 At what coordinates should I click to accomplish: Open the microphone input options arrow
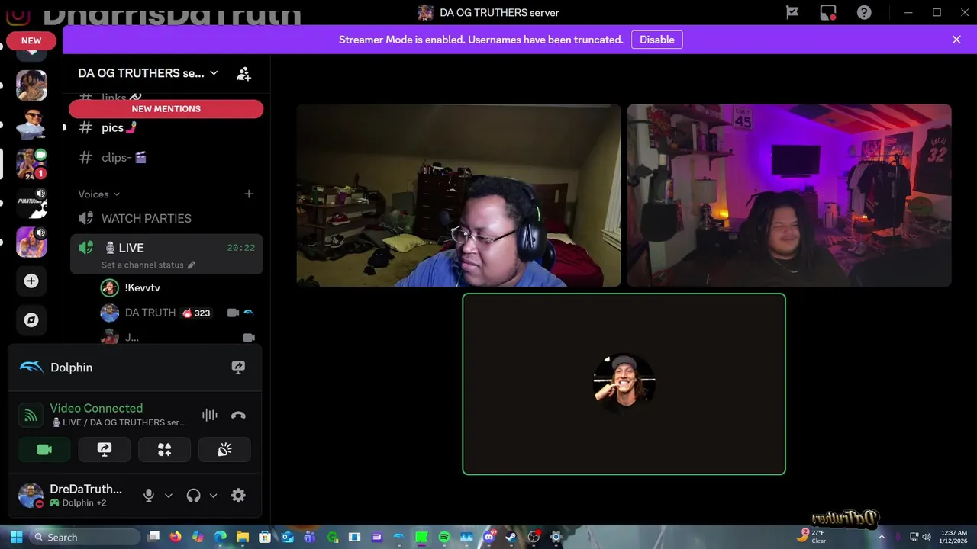(169, 496)
